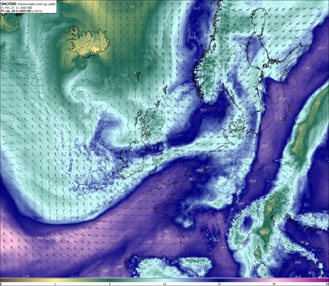Click the 'IT: Fim. 27. 11. 2025 09Z' line
This screenshot has height=286, width=329.
tap(16, 7)
